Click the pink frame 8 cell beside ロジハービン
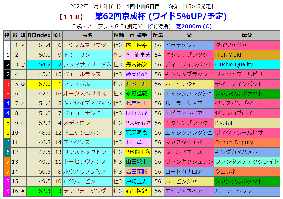 7,181
